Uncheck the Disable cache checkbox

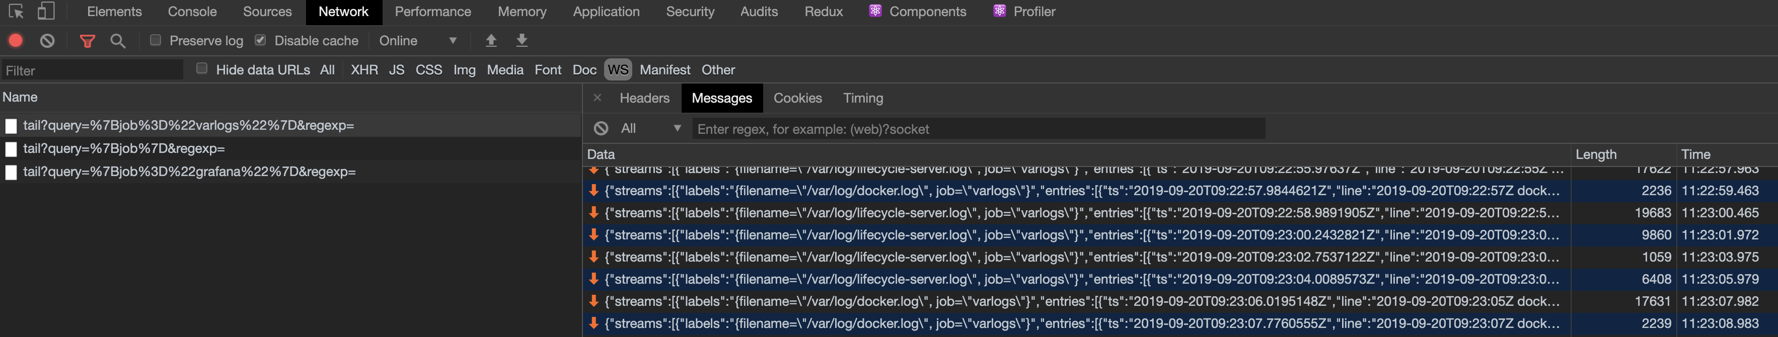pyautogui.click(x=260, y=40)
